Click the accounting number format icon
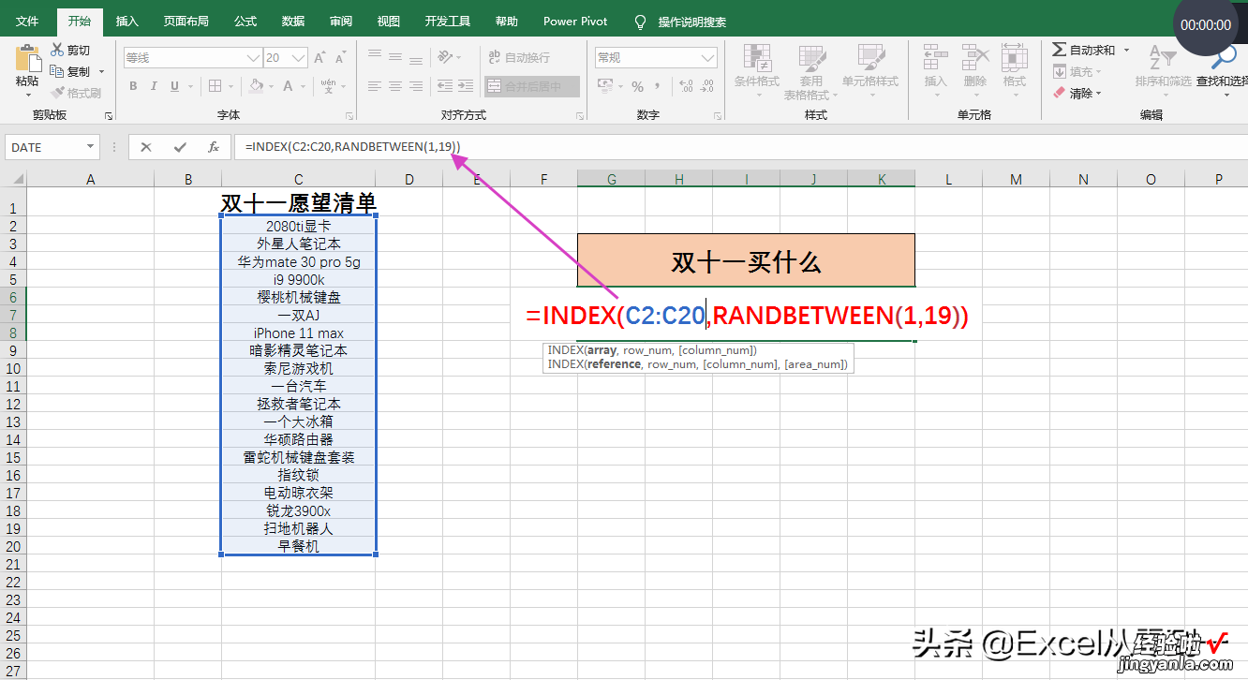The image size is (1248, 680). click(605, 86)
